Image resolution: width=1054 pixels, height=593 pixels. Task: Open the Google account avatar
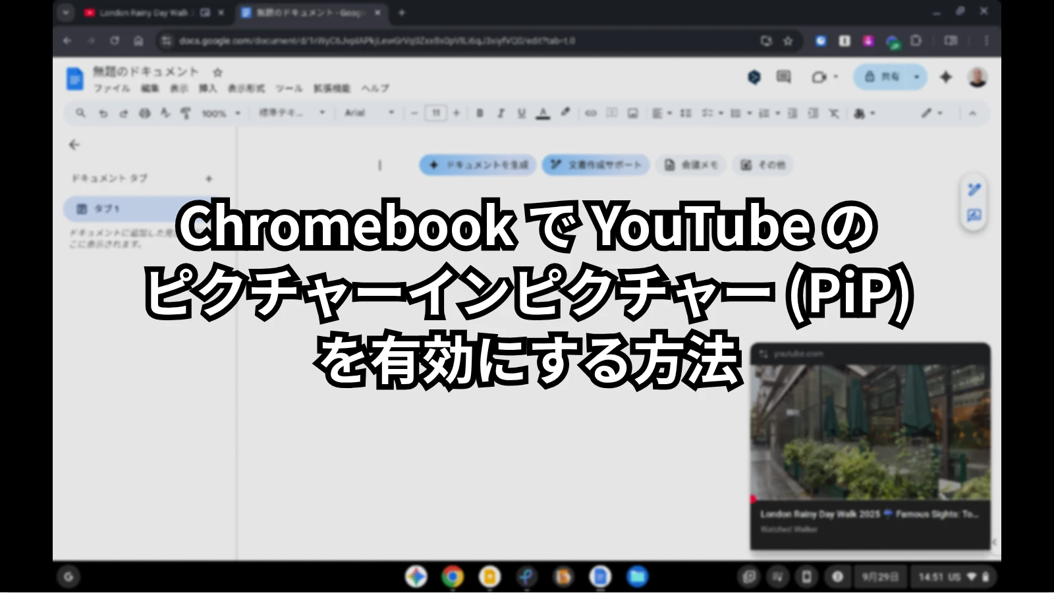[x=978, y=77]
